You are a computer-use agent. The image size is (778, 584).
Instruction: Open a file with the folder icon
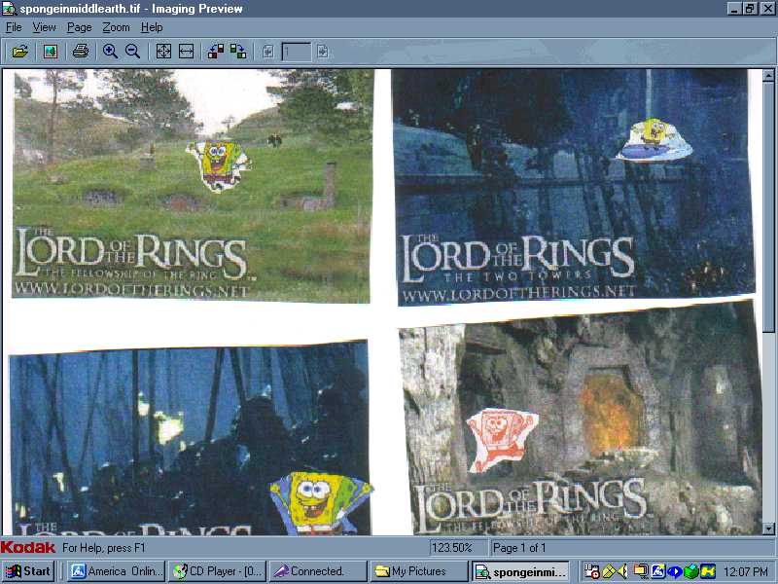(x=20, y=52)
